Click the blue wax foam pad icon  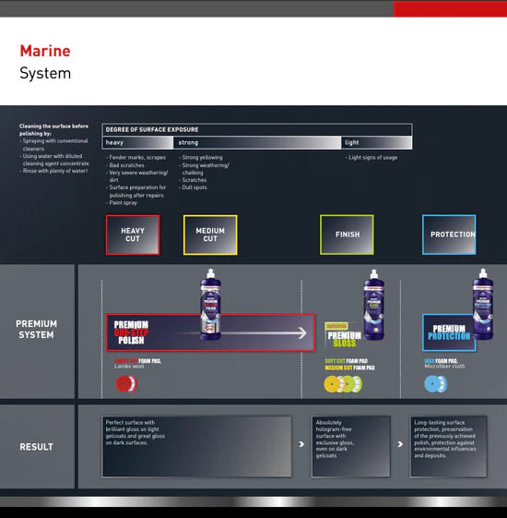[435, 384]
